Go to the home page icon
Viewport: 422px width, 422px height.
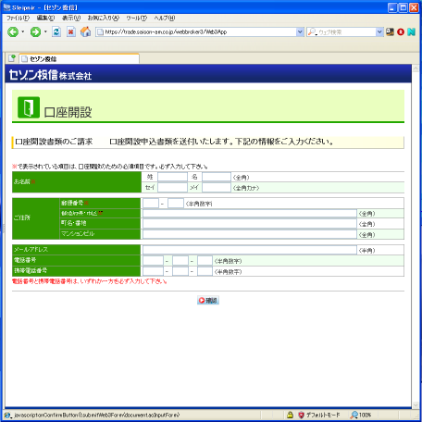point(85,31)
